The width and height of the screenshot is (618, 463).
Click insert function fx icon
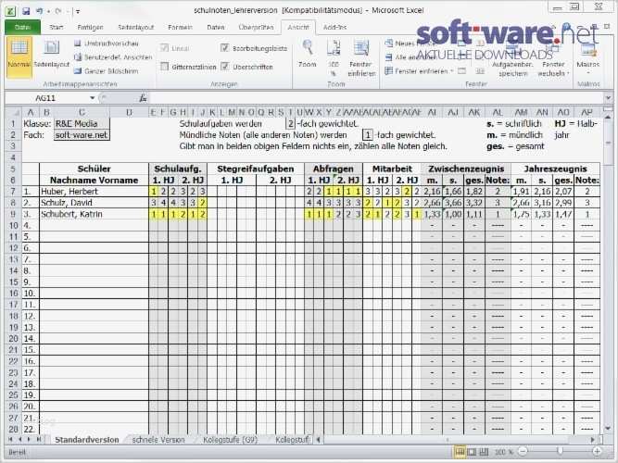click(x=143, y=98)
